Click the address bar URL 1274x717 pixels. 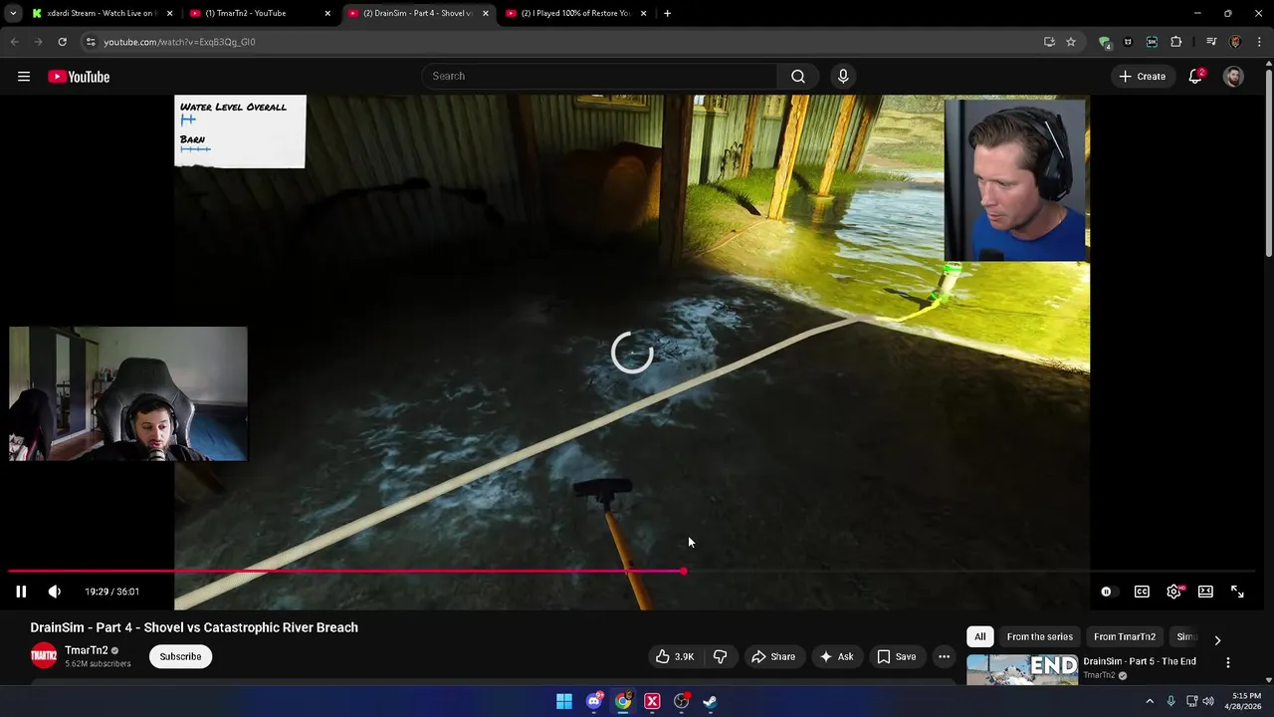click(x=179, y=42)
